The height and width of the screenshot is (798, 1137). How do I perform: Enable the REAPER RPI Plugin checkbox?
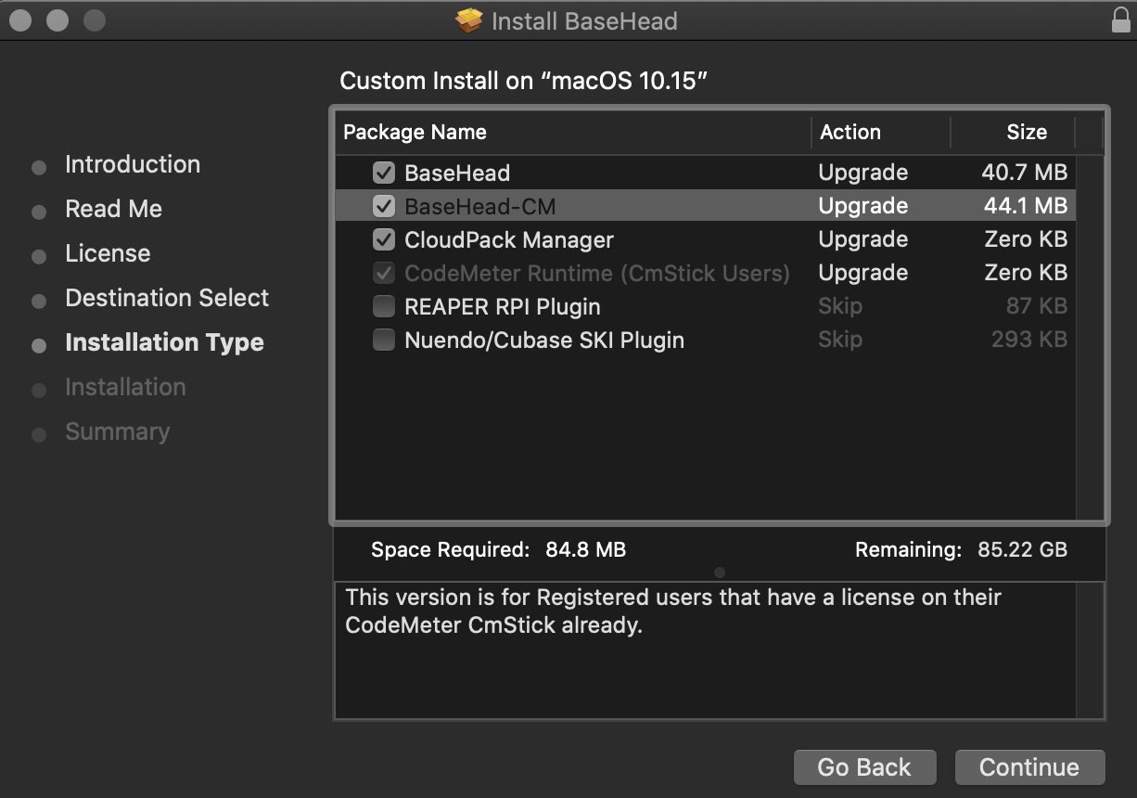pos(383,306)
